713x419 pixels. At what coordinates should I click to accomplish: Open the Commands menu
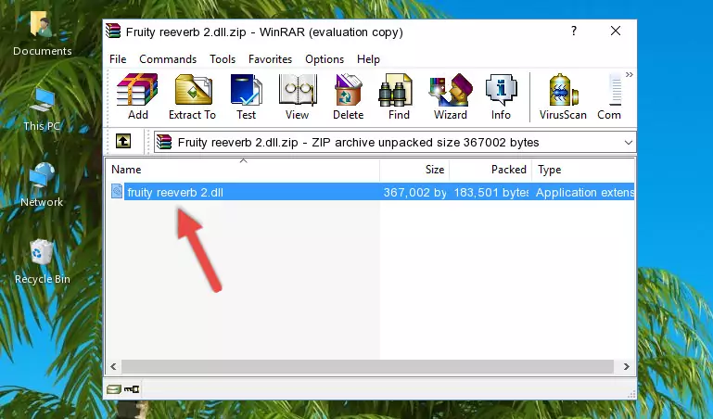pyautogui.click(x=168, y=59)
